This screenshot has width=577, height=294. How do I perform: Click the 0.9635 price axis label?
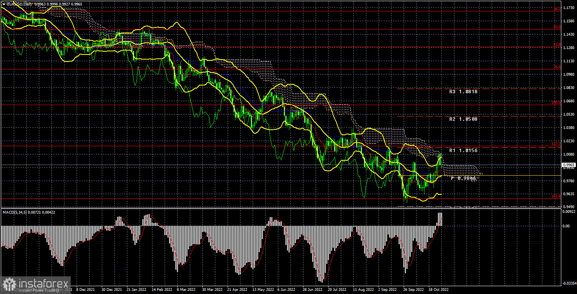pyautogui.click(x=569, y=194)
